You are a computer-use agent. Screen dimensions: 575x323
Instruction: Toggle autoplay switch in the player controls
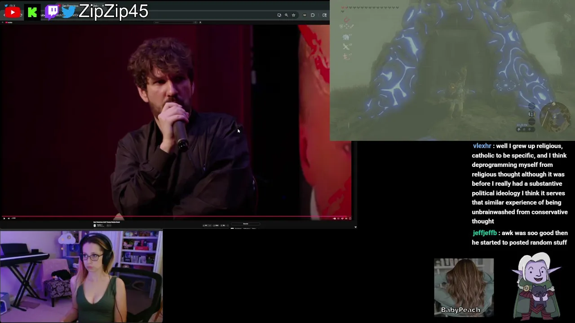pyautogui.click(x=334, y=218)
